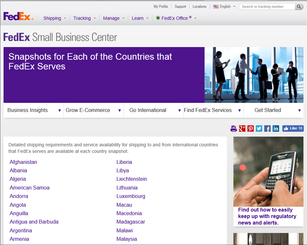Image resolution: width=307 pixels, height=245 pixels.
Task: Open the Armenia country snapshot
Action: 19,239
